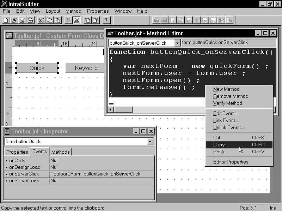The height and width of the screenshot is (211, 282).
Task: Click the Open file folder icon
Action: point(14,20)
